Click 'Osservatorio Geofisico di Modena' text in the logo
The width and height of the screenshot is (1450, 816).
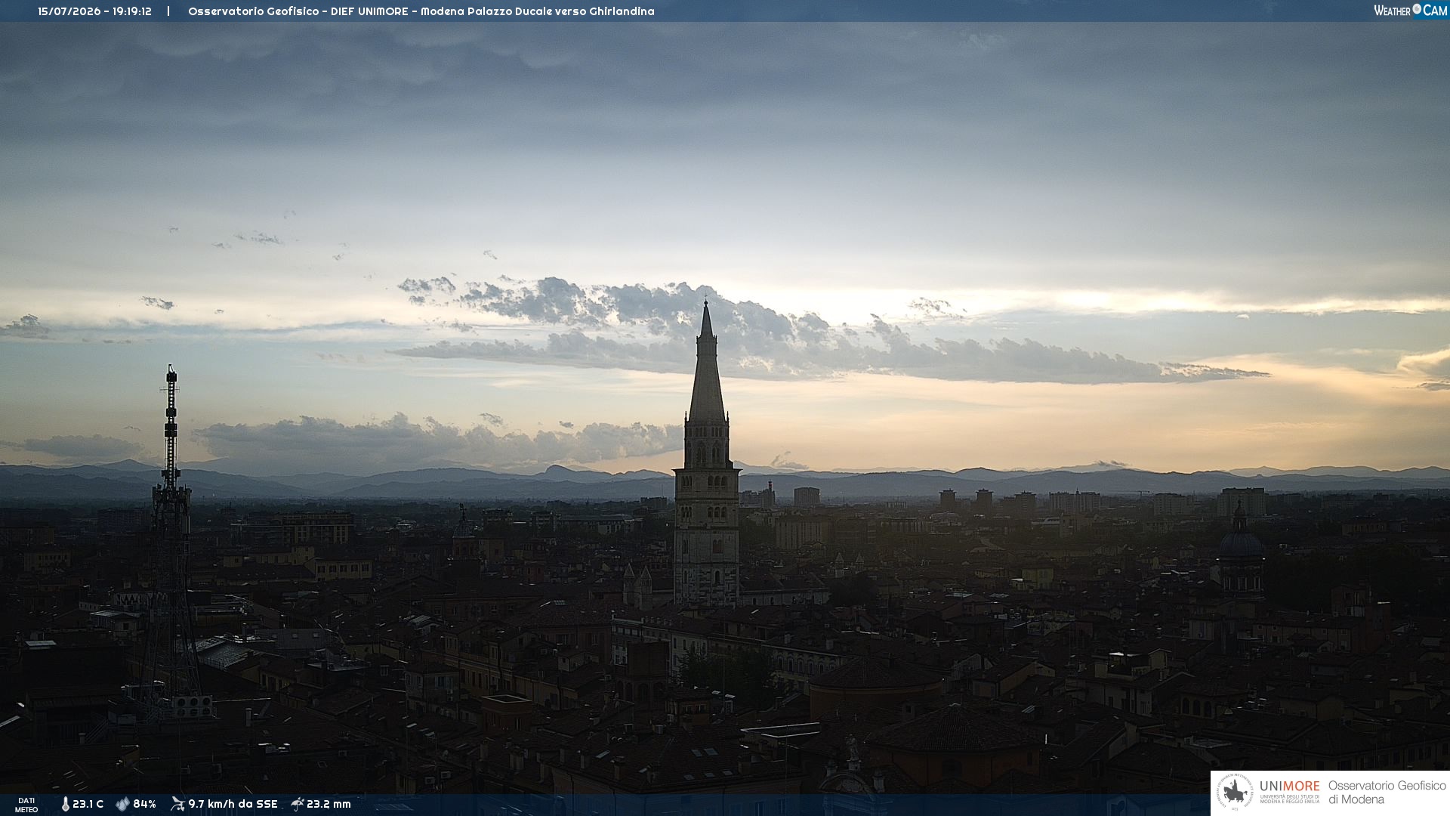(x=1387, y=793)
